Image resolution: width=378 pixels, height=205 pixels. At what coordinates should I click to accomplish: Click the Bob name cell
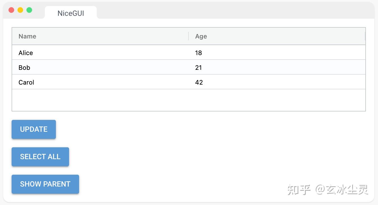pos(24,67)
